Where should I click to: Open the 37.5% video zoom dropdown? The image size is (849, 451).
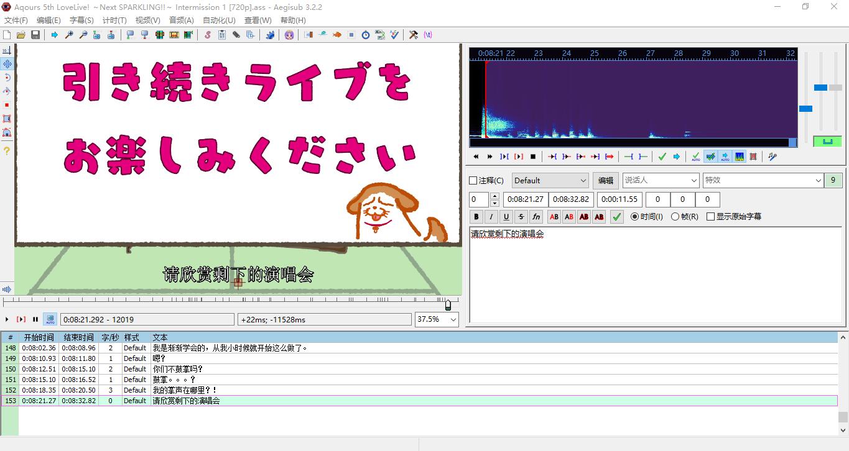coord(437,319)
